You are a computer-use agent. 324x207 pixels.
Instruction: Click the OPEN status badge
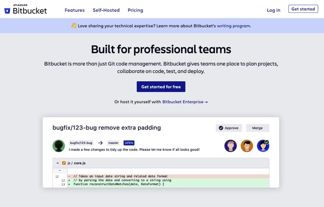pyautogui.click(x=129, y=143)
